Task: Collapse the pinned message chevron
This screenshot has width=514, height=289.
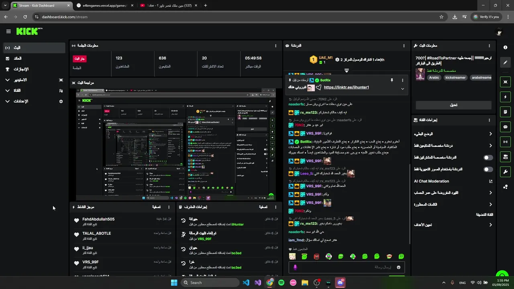Action: click(402, 89)
